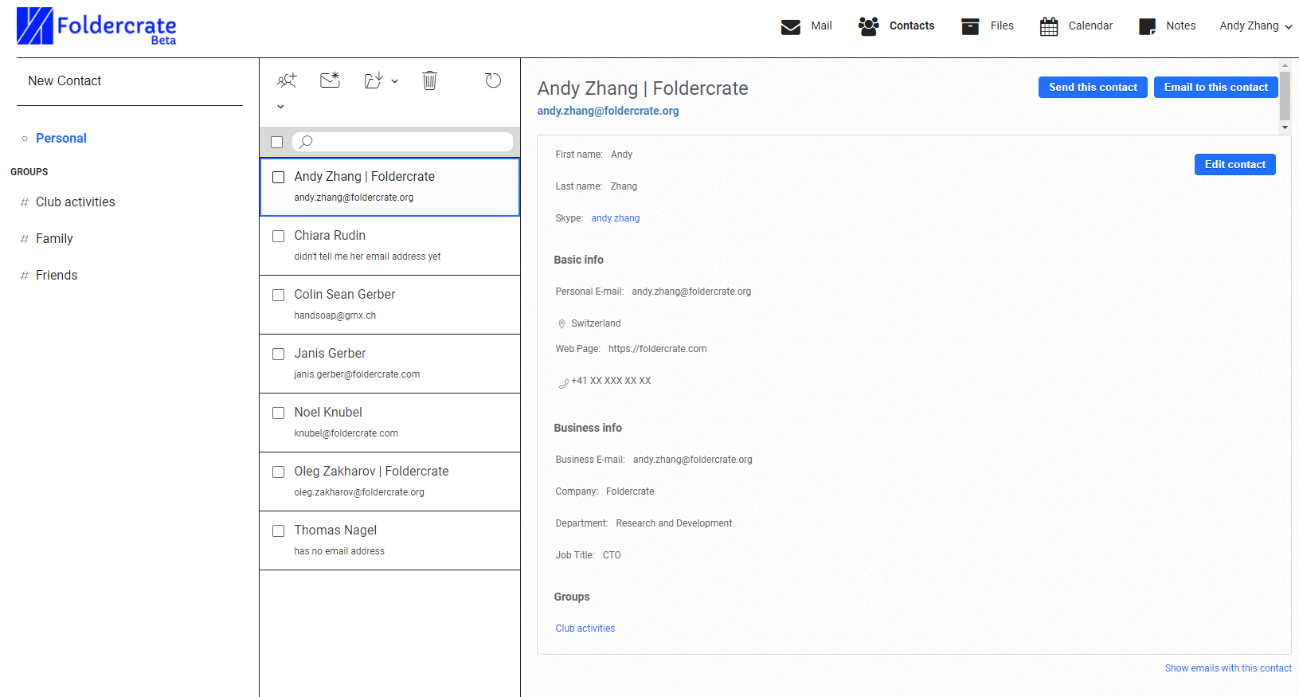Screen dimensions: 1299x697
Task: Check the Colin Sean Gerber checkbox
Action: tap(279, 295)
